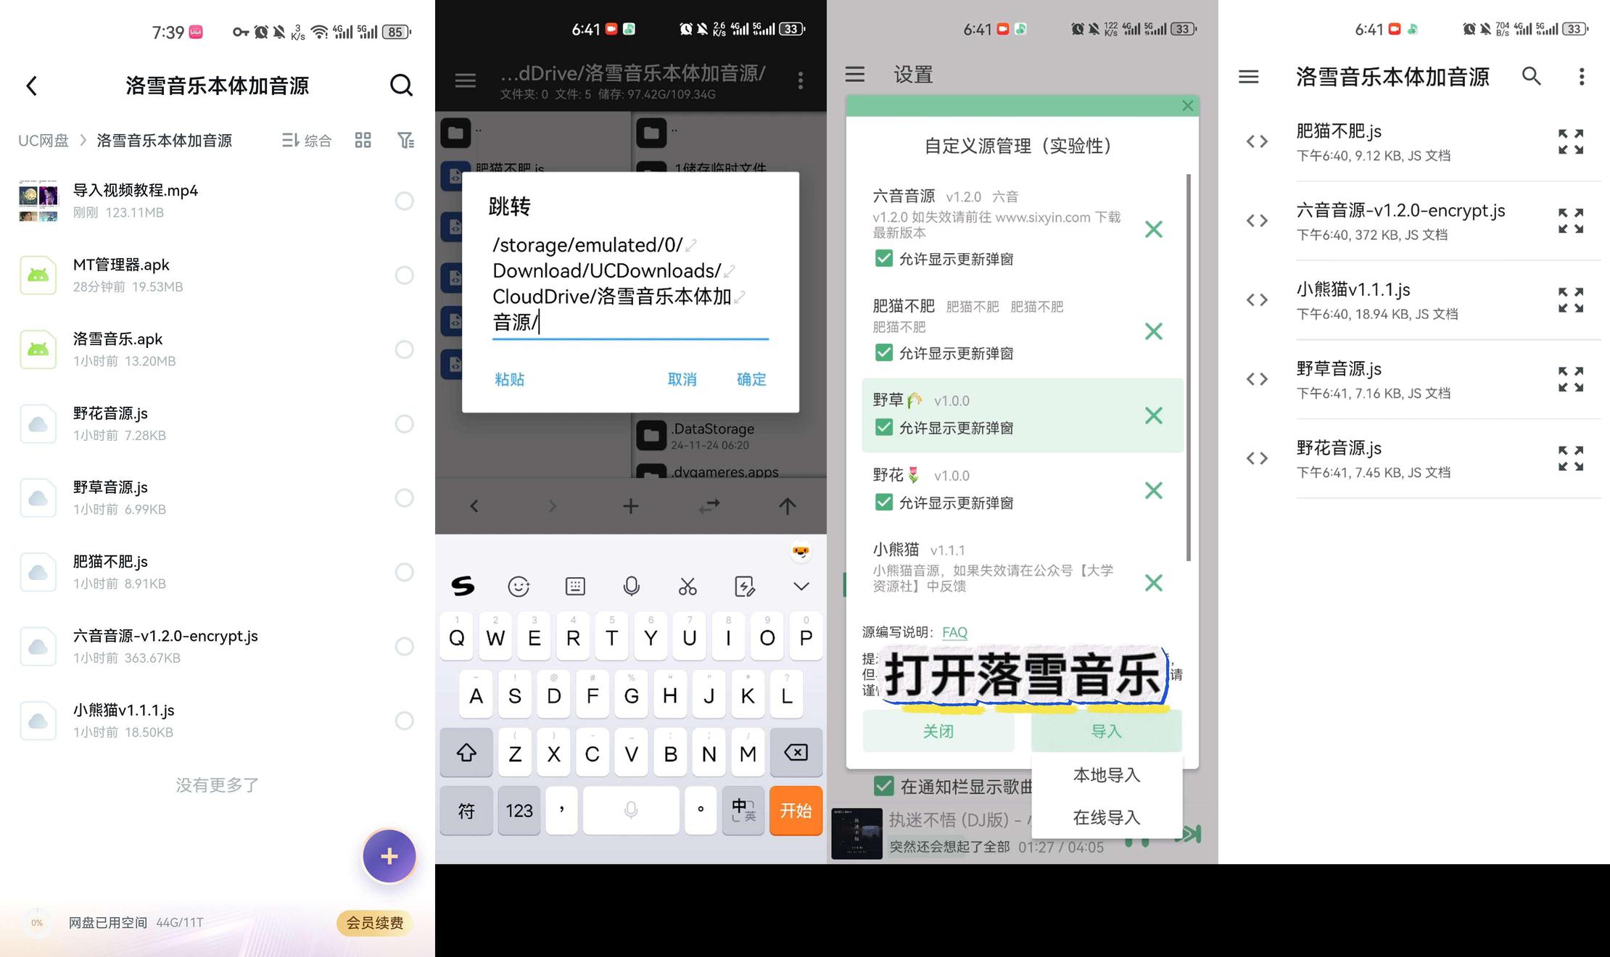This screenshot has width=1610, height=957.
Task: Tap the 会员续费 button
Action: [374, 923]
